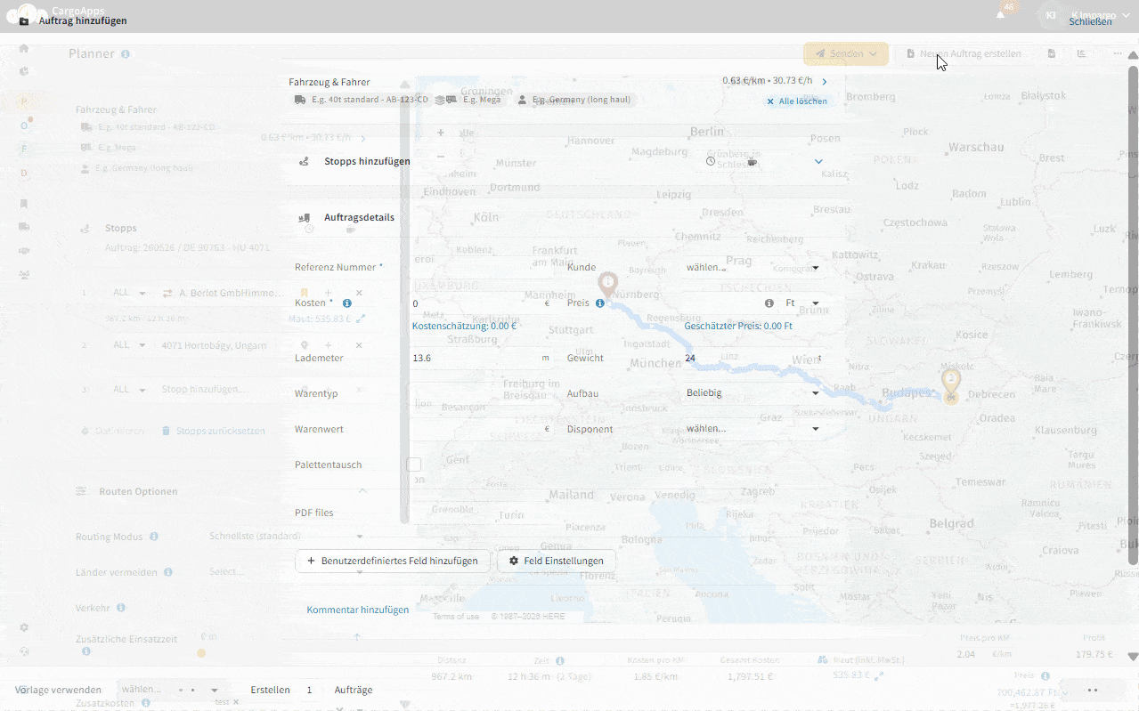The image size is (1139, 711).
Task: Click the info icon left of Ft currency
Action: (769, 303)
